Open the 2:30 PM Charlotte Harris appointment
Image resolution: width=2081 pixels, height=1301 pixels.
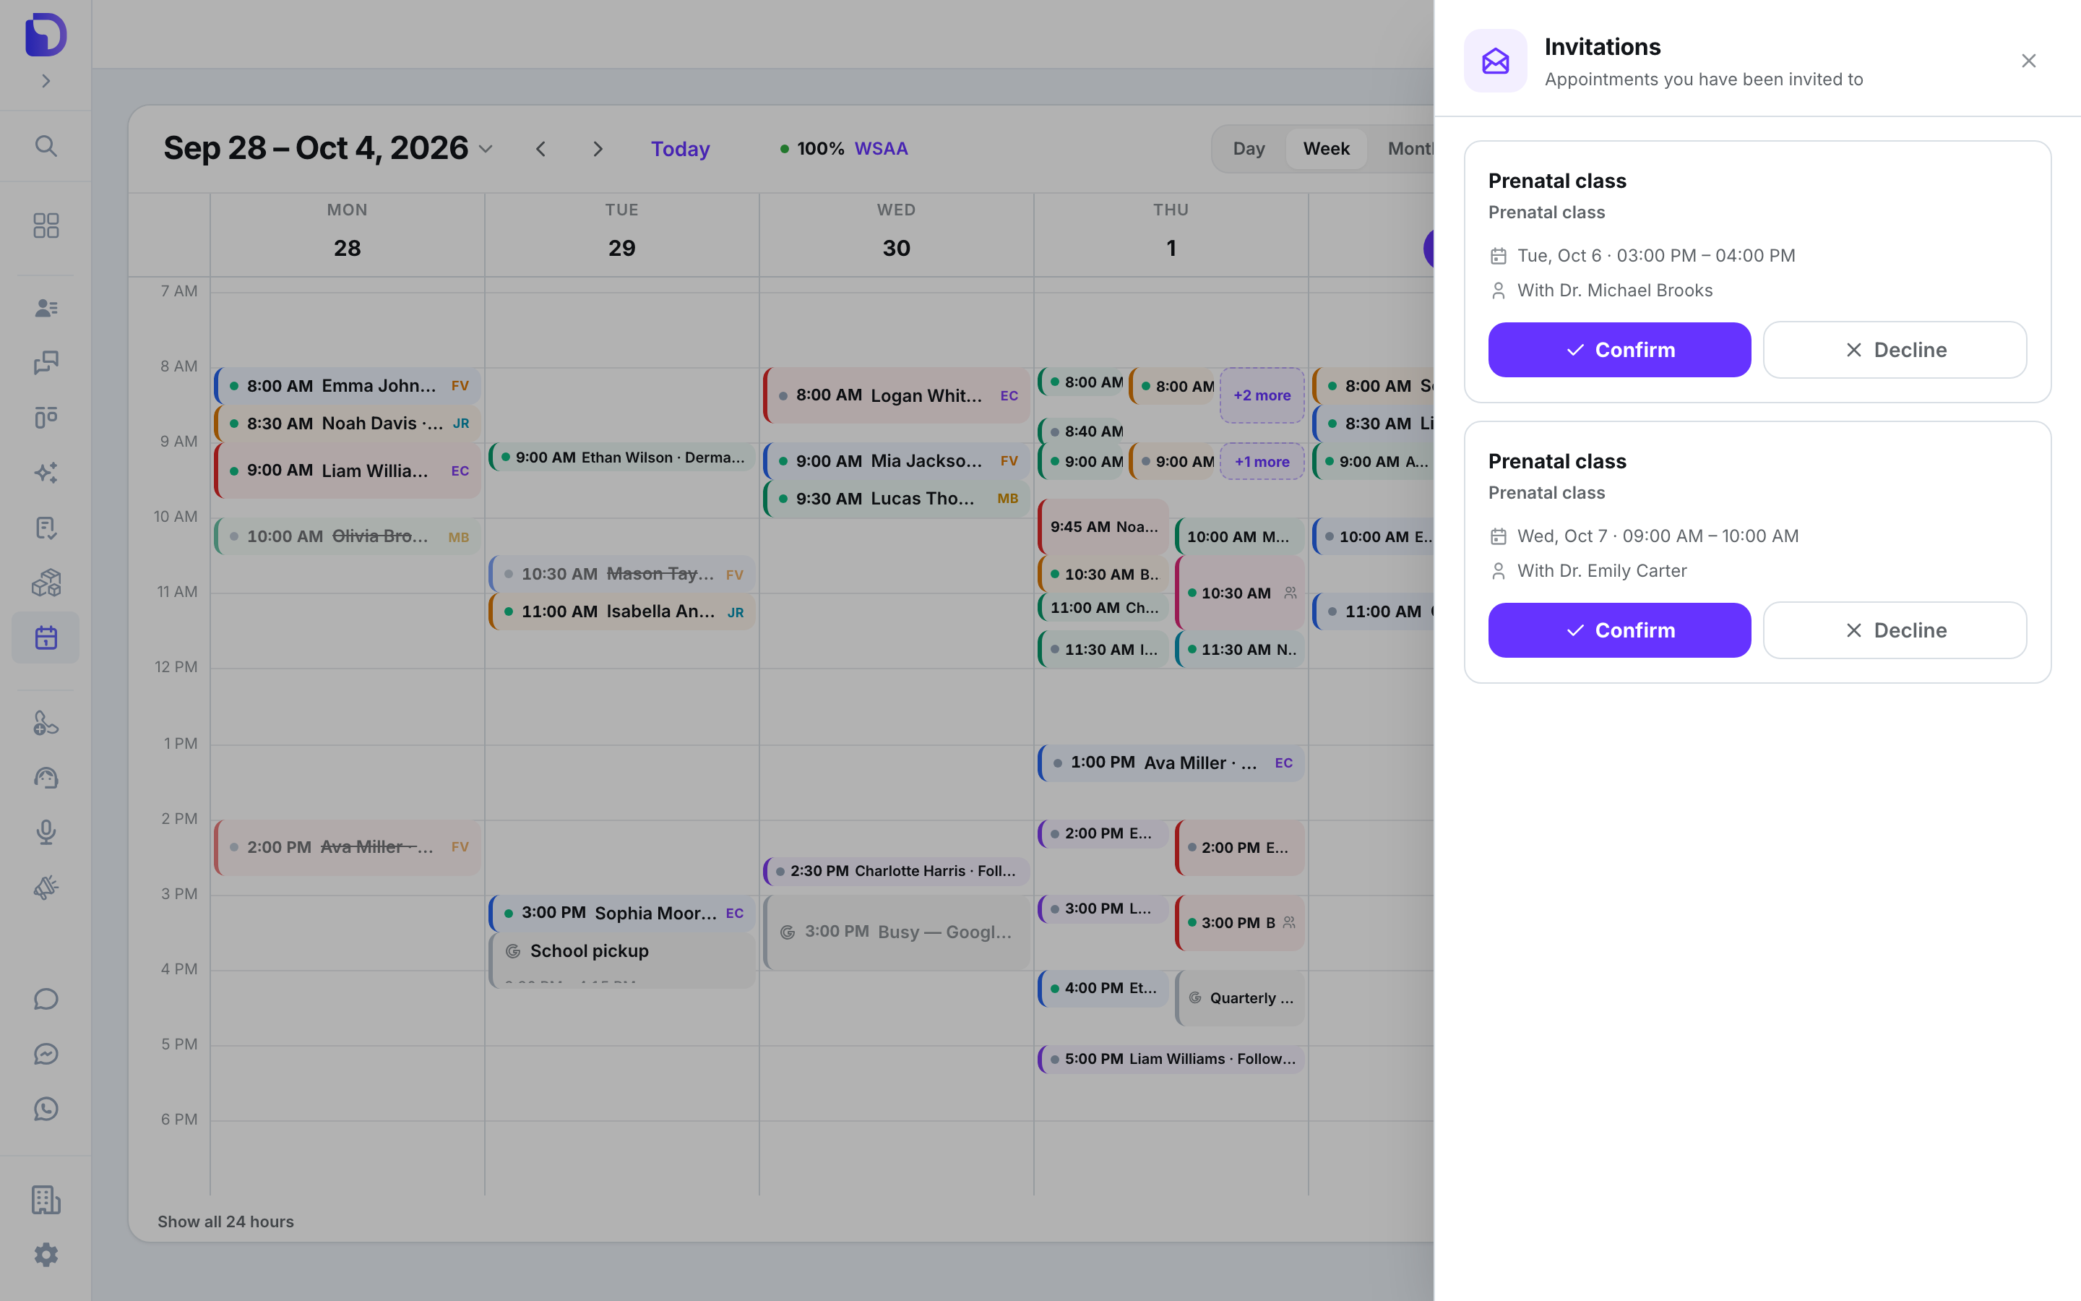tap(896, 871)
